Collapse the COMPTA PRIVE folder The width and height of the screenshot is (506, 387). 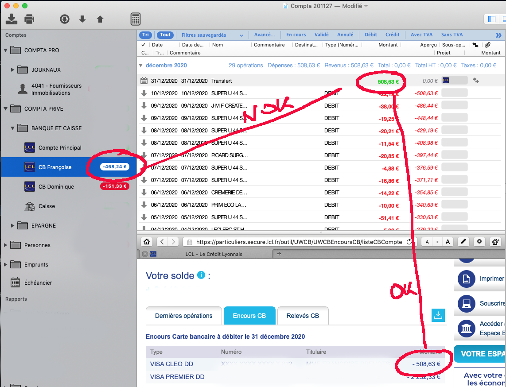(x=5, y=108)
